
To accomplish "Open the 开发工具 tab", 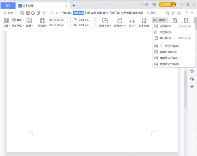I will (115, 13).
